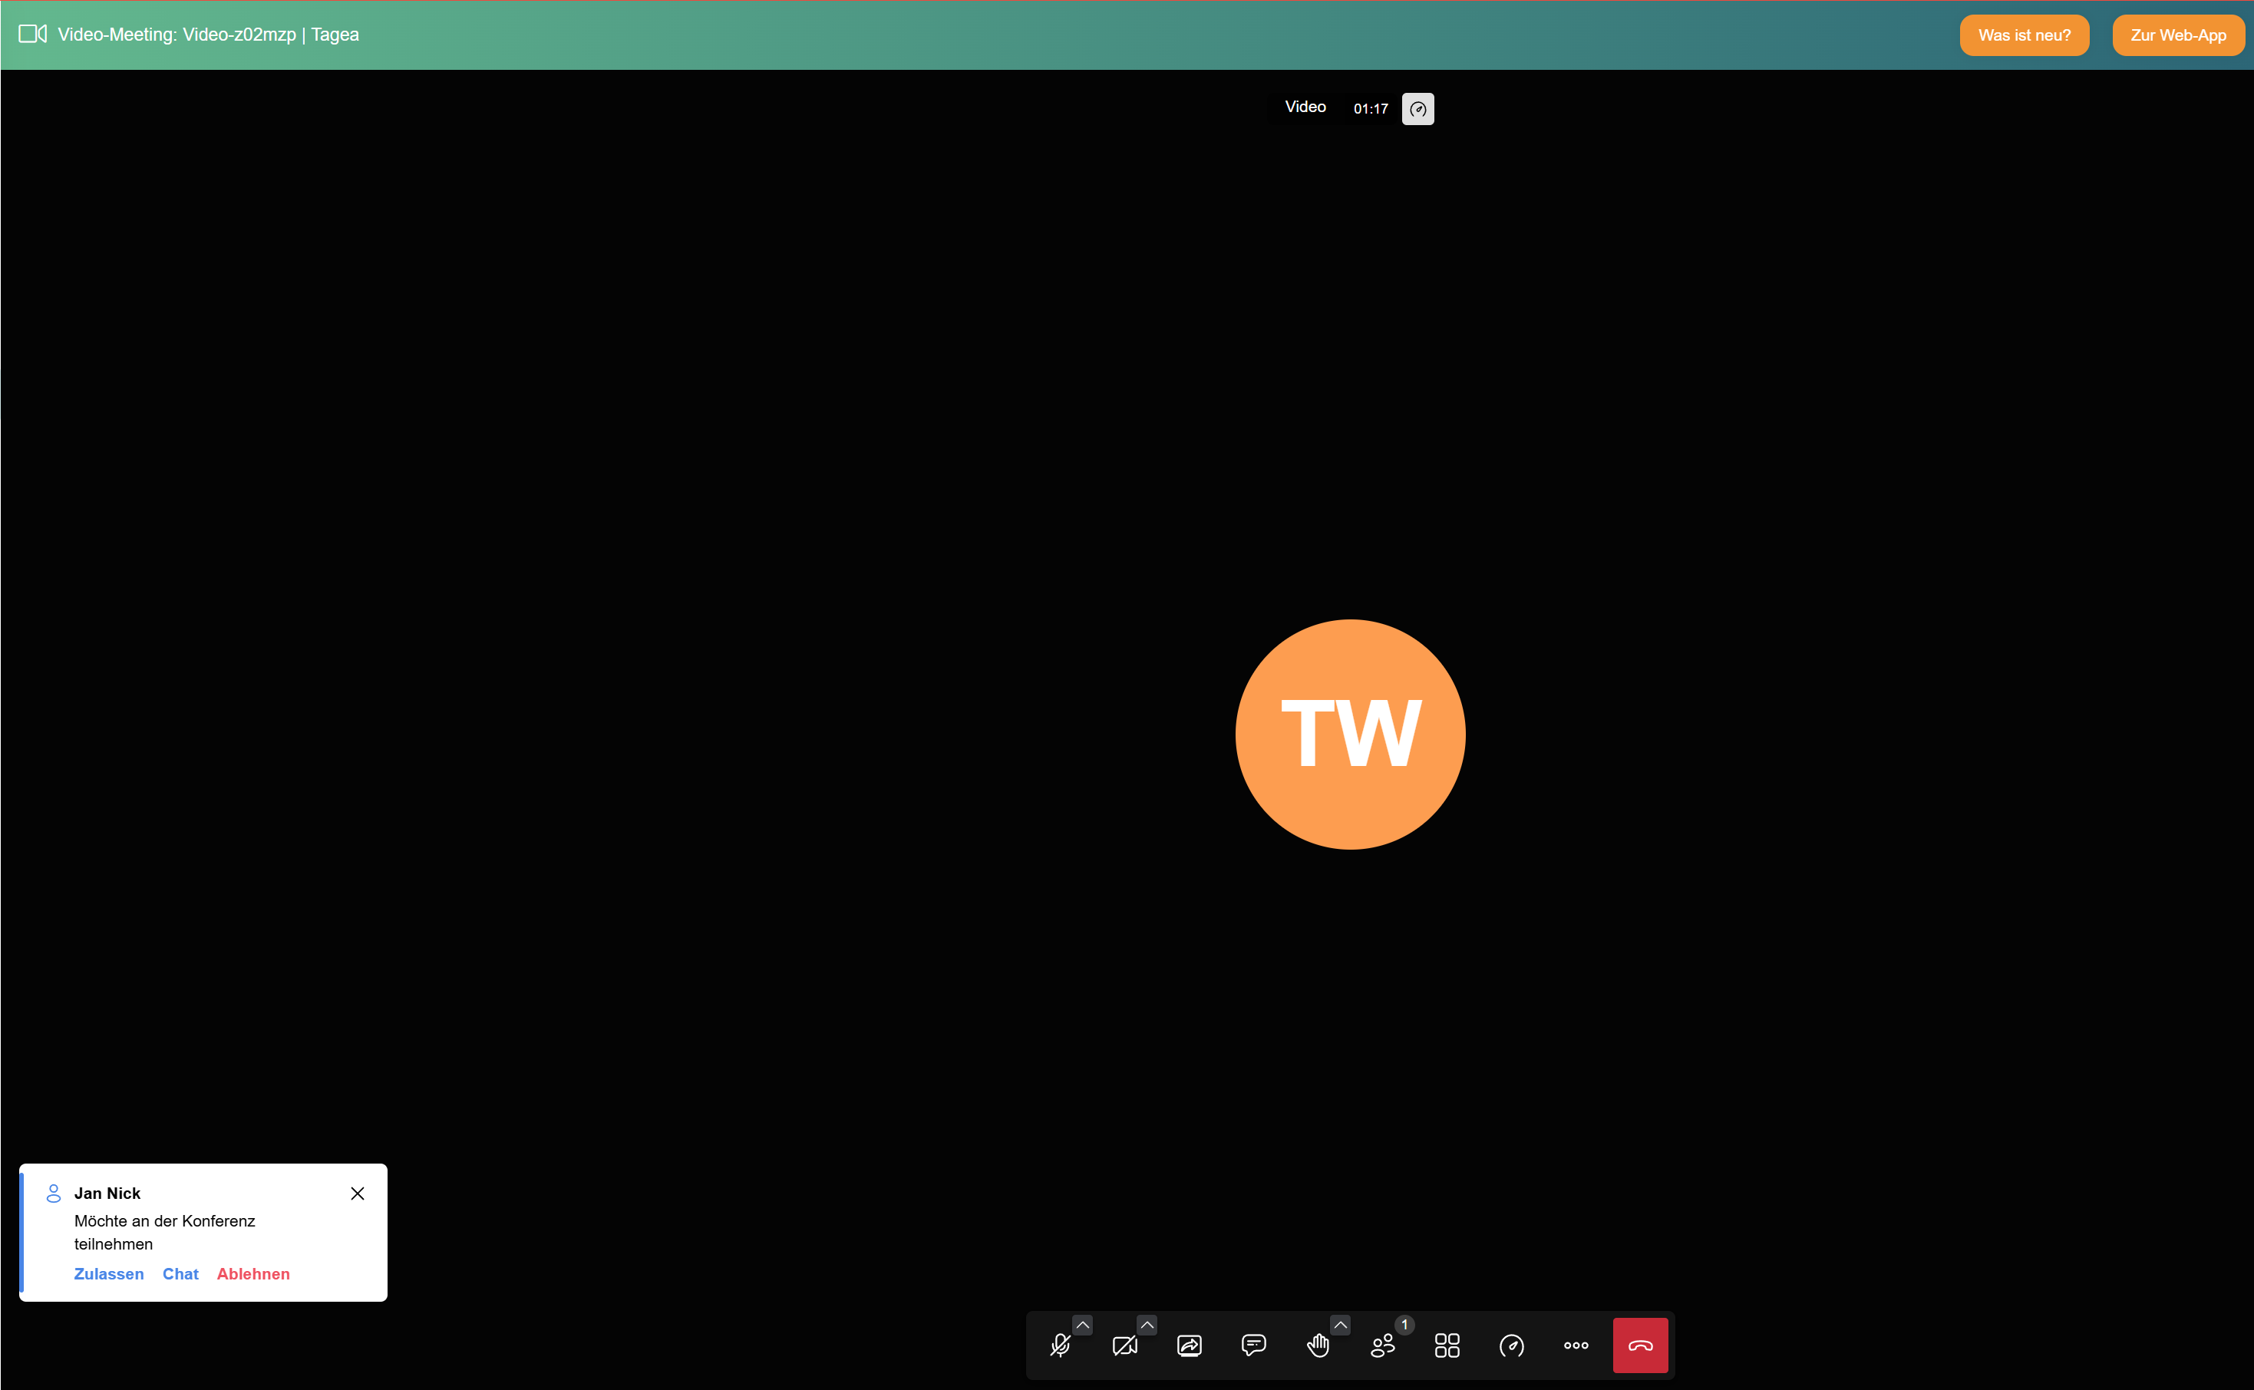The height and width of the screenshot is (1390, 2254).
Task: Toggle tile view layout
Action: click(x=1447, y=1346)
